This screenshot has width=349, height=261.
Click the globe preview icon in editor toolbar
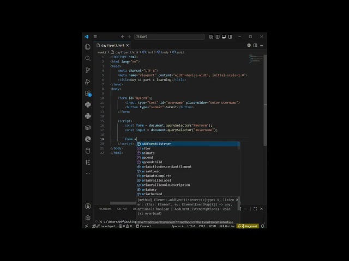[249, 45]
